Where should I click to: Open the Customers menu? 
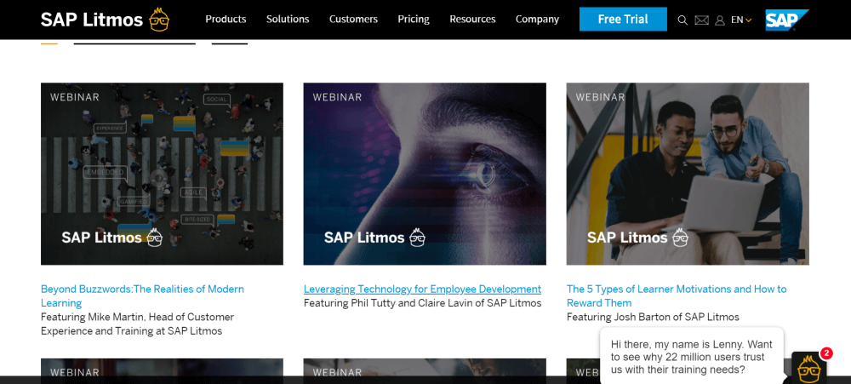(x=353, y=19)
